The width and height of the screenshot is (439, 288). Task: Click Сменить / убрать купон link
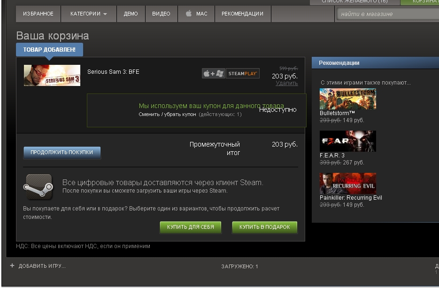pos(168,114)
